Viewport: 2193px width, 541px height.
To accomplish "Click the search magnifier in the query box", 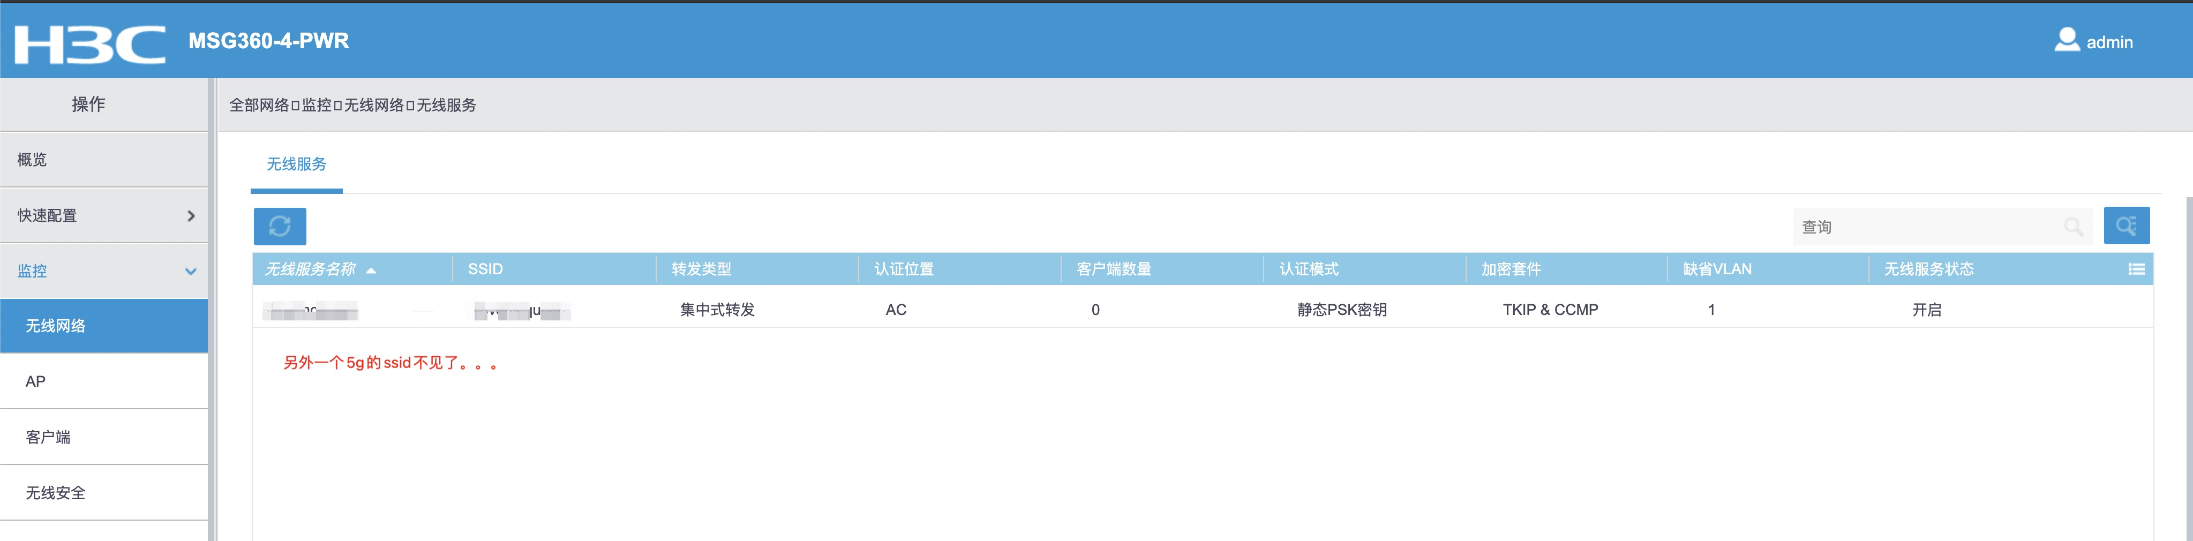I will click(2073, 227).
